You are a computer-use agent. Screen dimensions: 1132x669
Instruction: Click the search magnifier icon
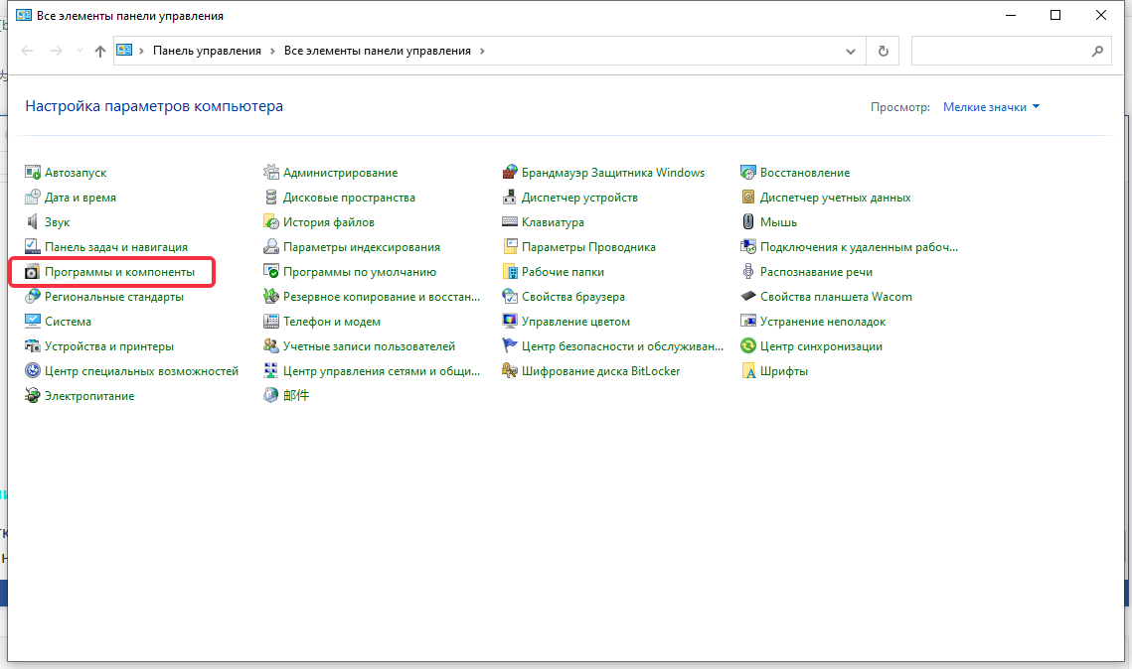coord(1097,52)
